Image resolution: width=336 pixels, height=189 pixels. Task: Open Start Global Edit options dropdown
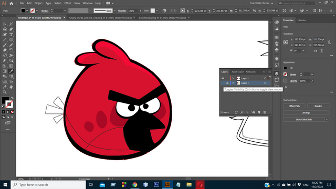[x=327, y=119]
